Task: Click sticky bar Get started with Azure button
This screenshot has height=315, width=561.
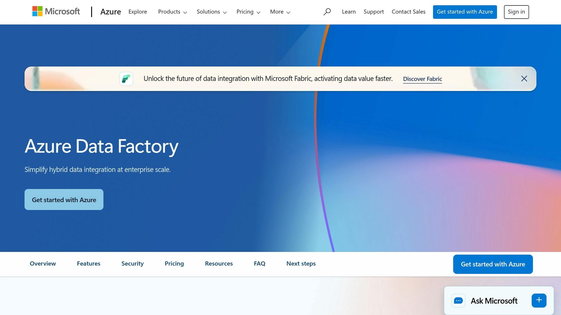Action: coord(493,264)
